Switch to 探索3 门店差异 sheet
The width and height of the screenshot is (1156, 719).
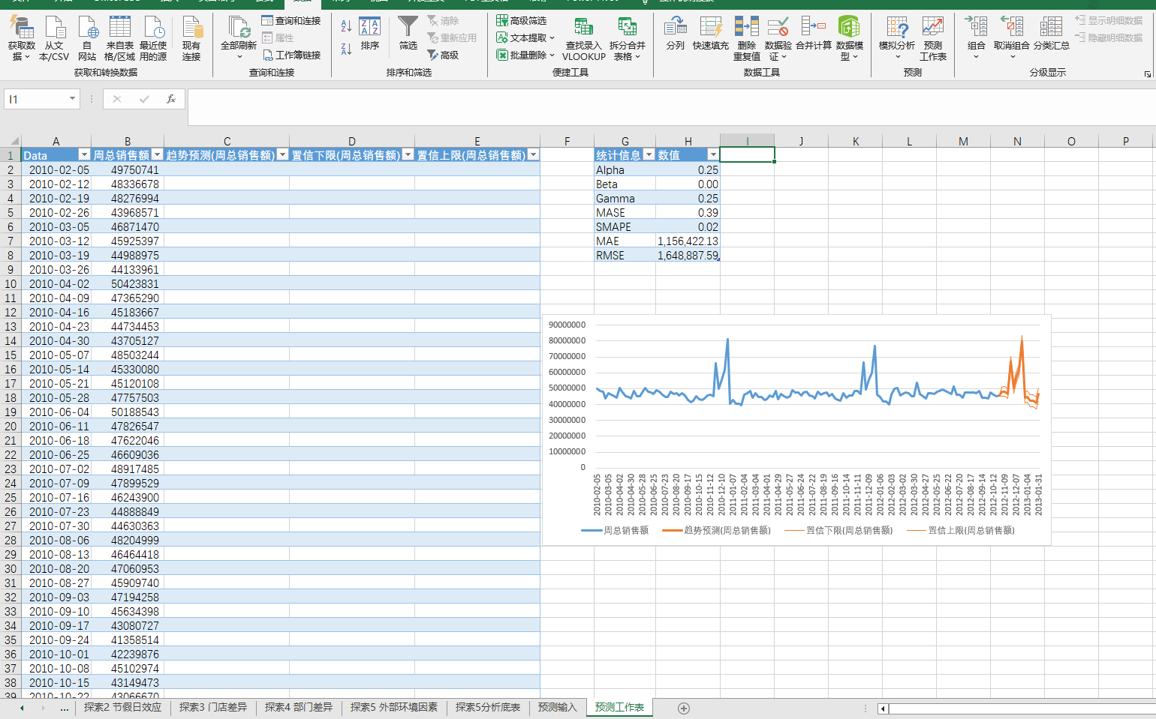[x=213, y=708]
